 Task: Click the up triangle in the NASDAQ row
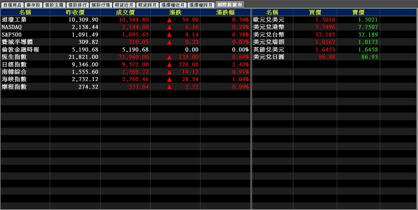[x=169, y=27]
